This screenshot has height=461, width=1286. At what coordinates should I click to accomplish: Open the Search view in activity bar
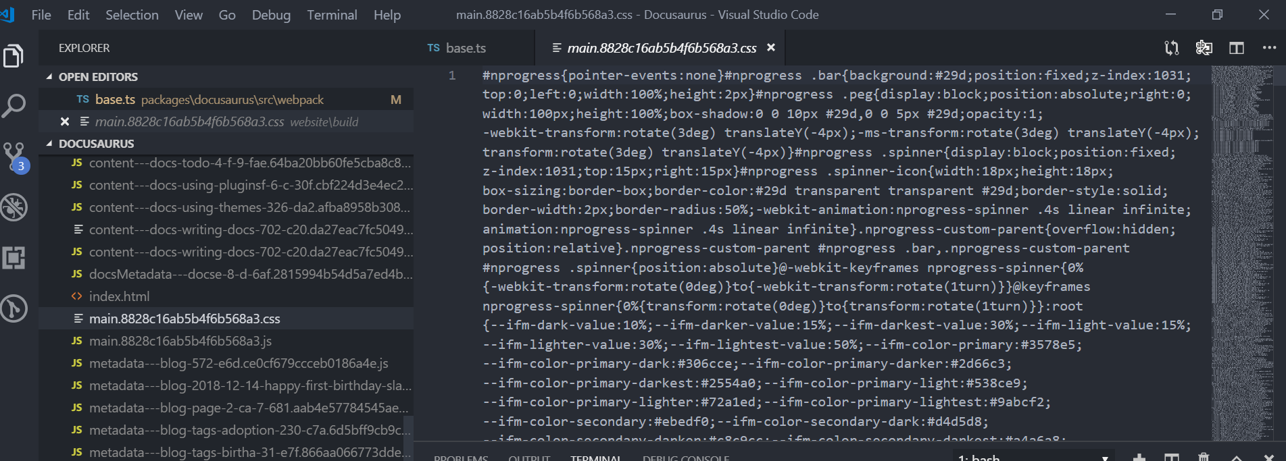(14, 106)
